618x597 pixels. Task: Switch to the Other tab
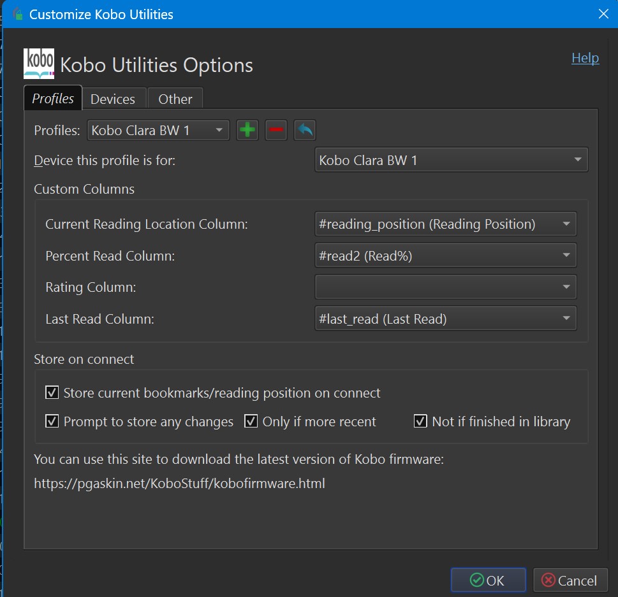pos(175,99)
